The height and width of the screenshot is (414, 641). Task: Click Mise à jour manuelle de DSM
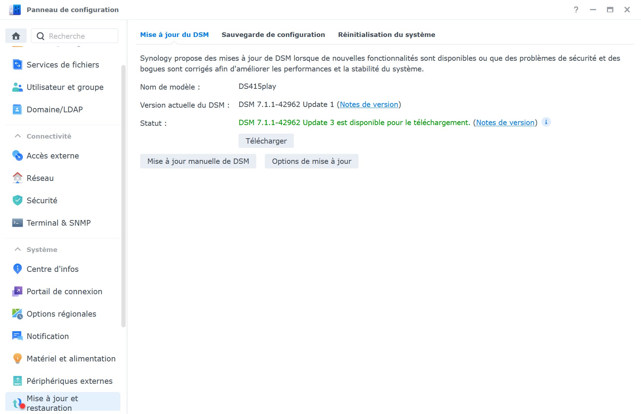pos(198,161)
